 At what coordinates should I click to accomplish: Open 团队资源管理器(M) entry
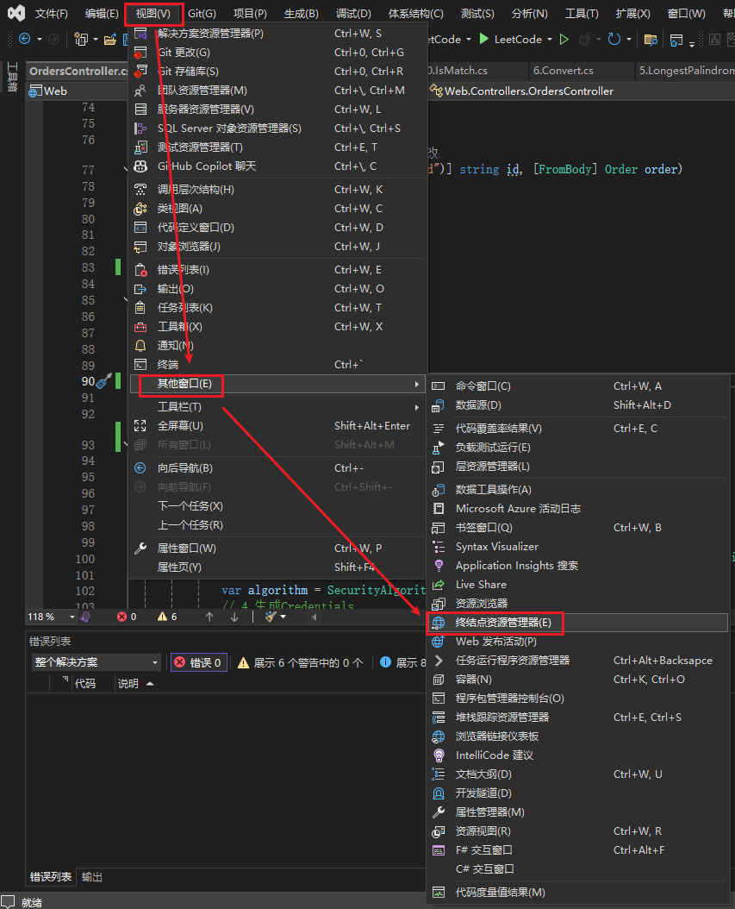(277, 91)
